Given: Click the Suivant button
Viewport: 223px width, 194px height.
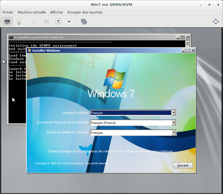Looking at the screenshot, I should 183,165.
